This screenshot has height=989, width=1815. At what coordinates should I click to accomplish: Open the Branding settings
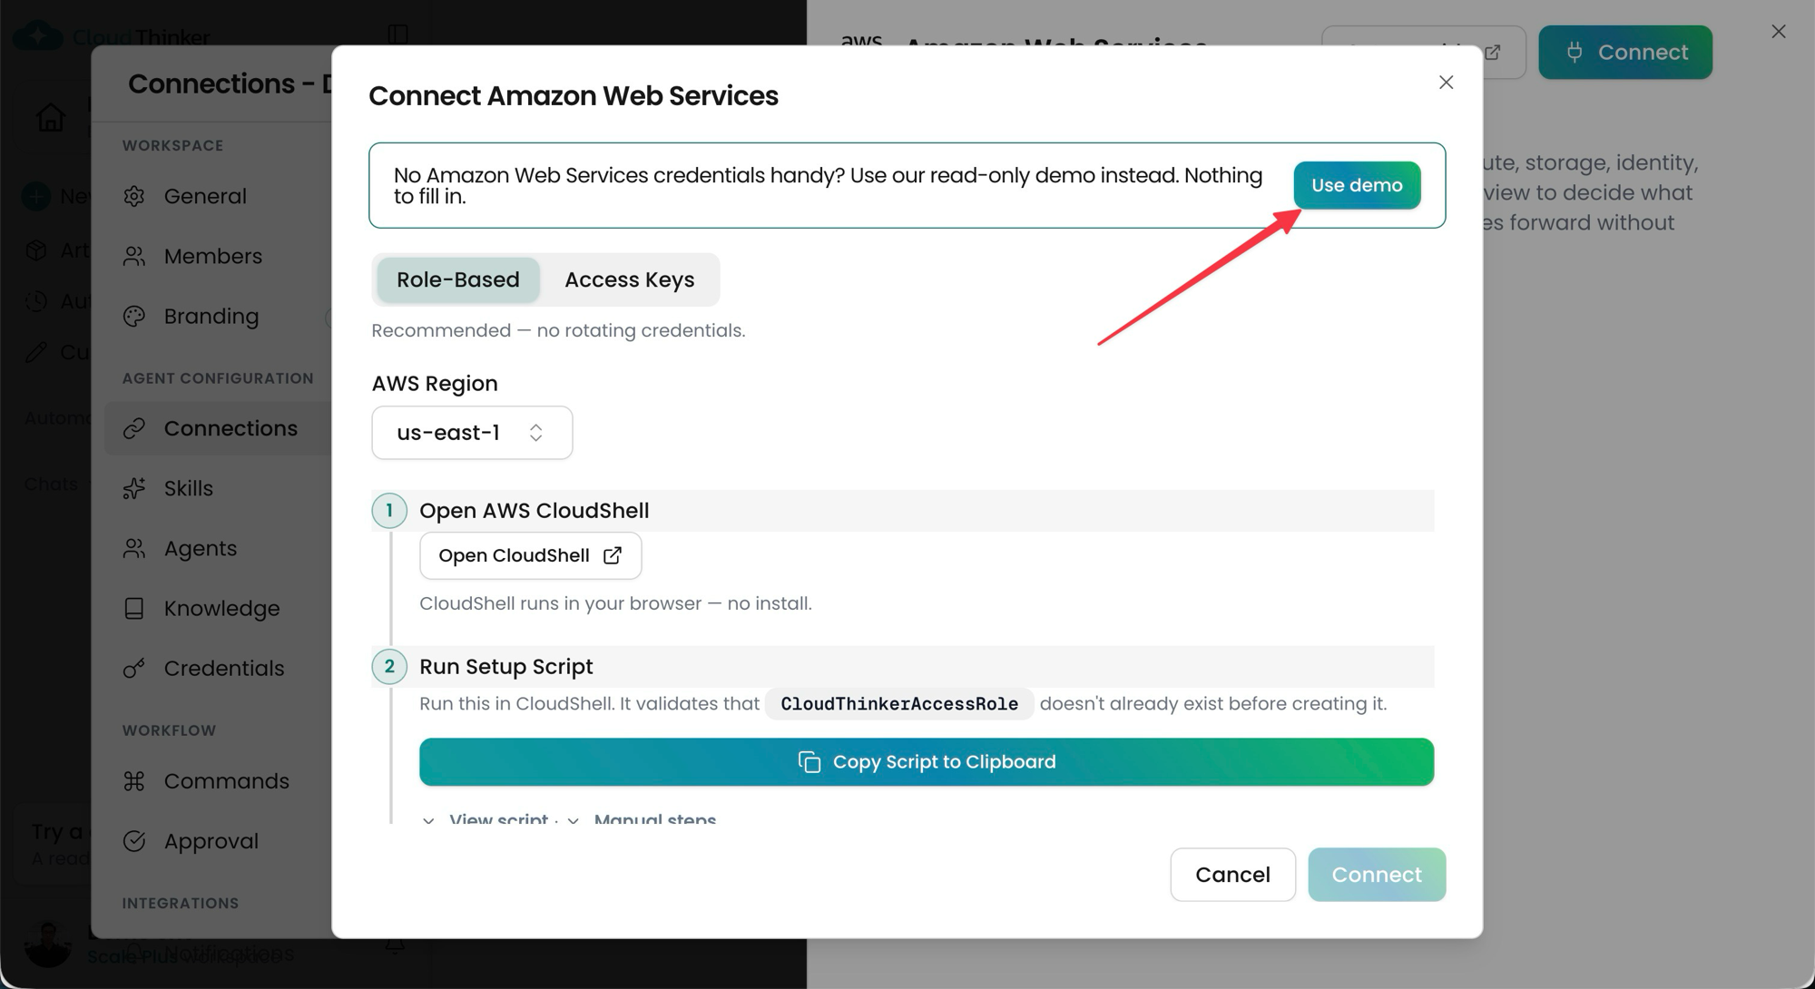coord(211,316)
